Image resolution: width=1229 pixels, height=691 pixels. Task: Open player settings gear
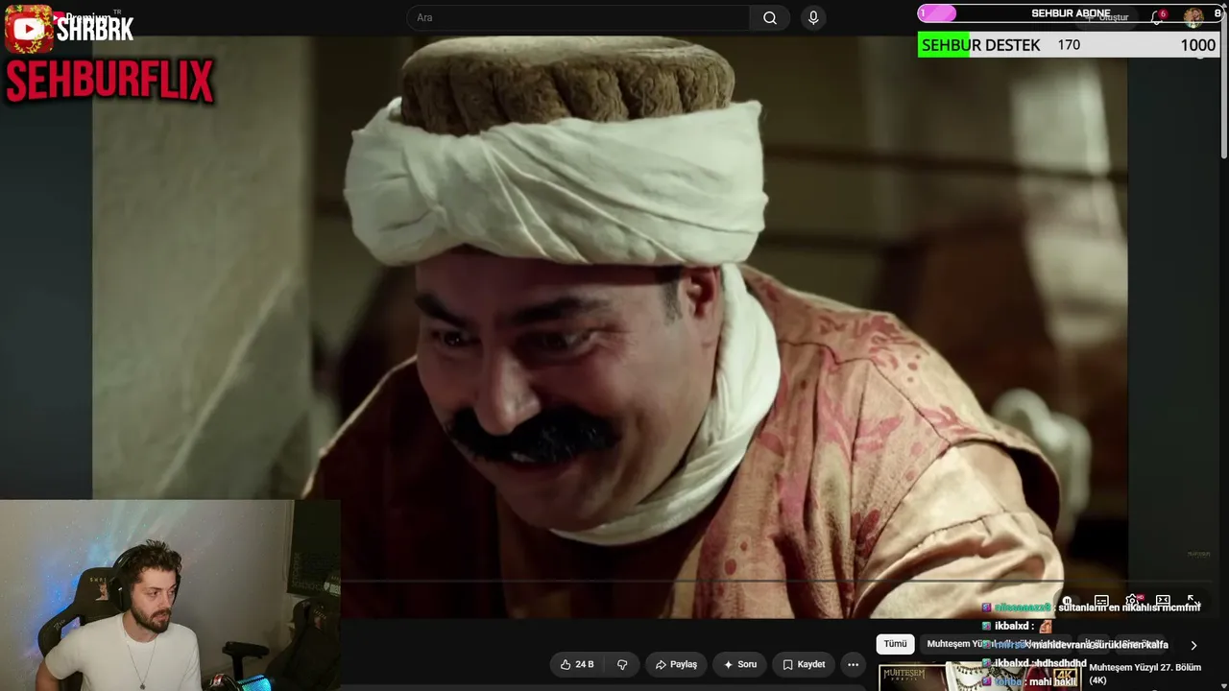1132,602
